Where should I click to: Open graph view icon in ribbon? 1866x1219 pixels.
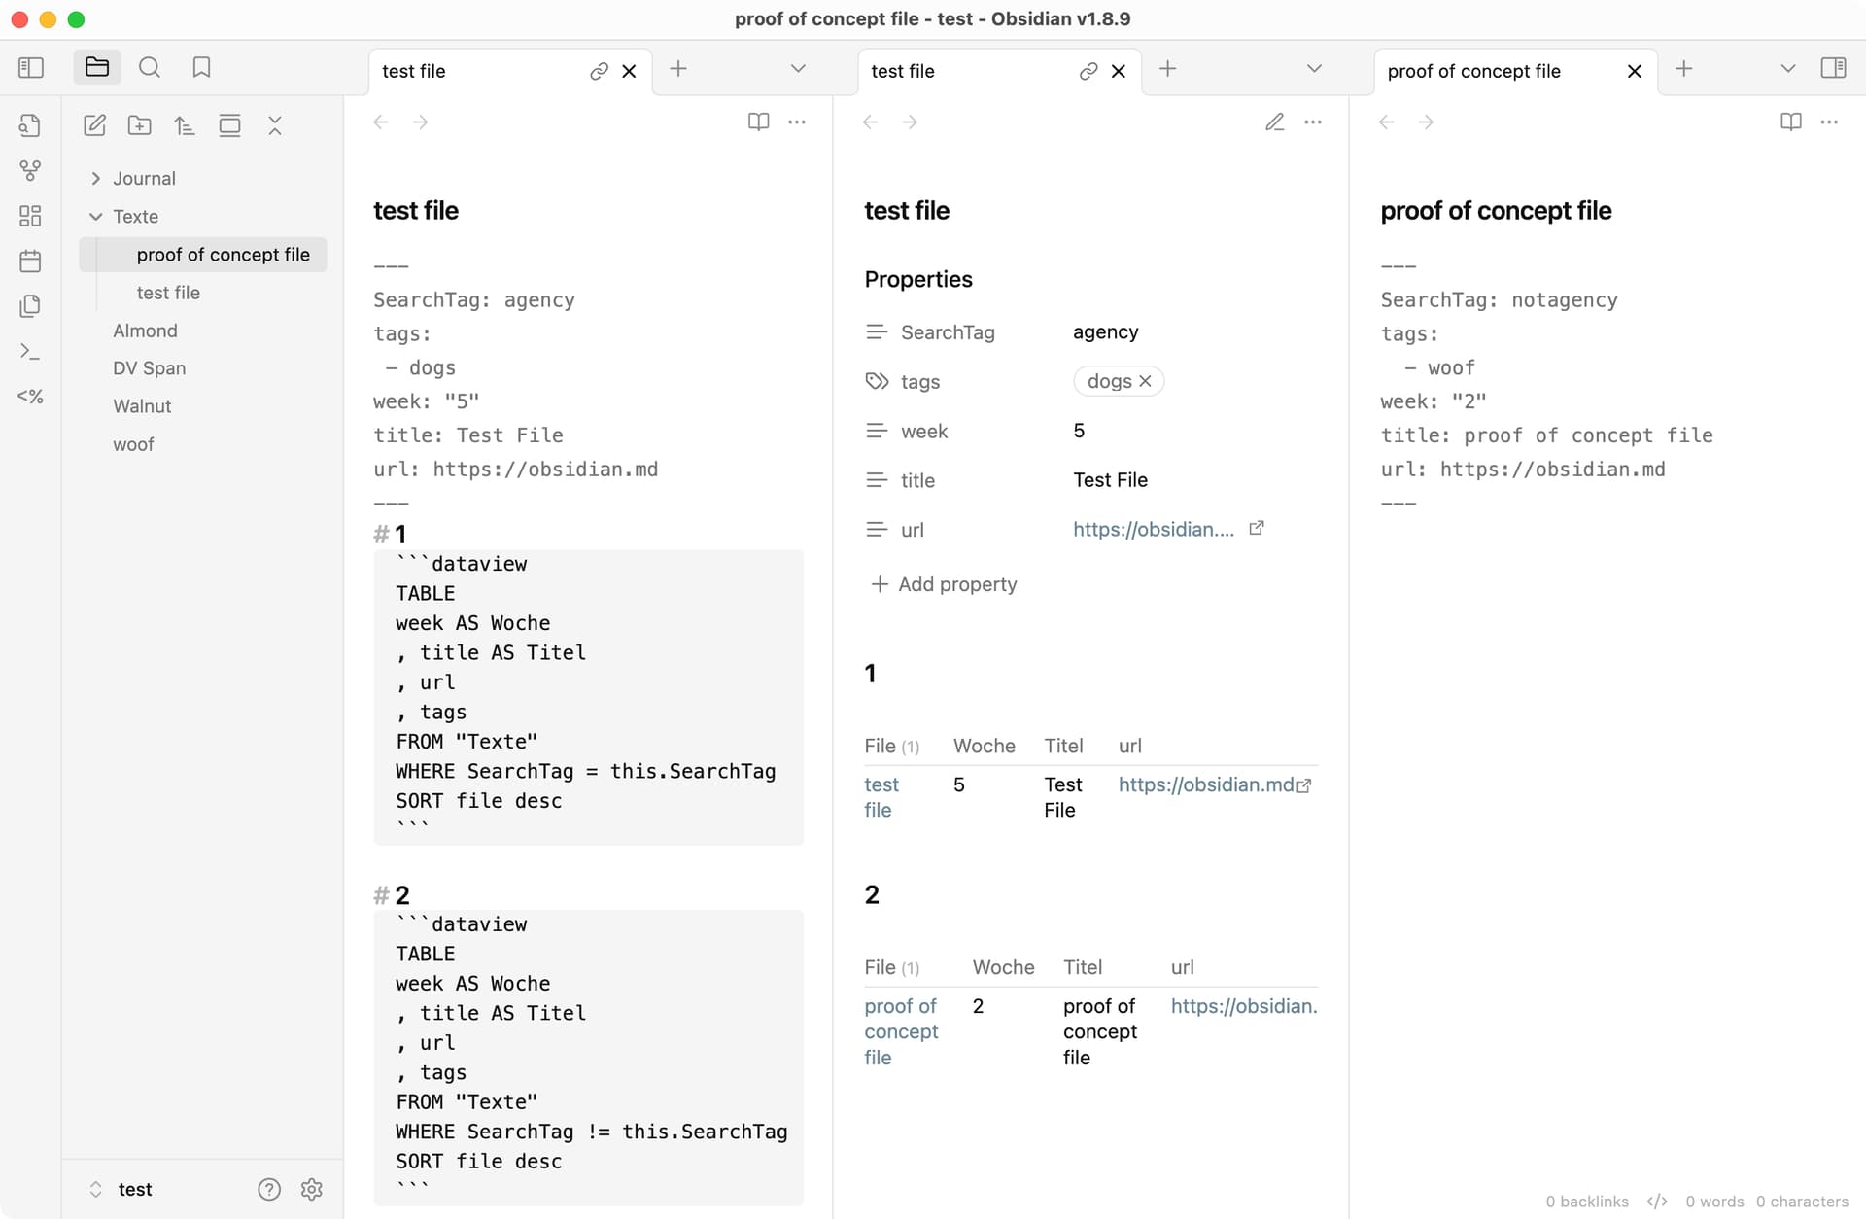[x=30, y=170]
